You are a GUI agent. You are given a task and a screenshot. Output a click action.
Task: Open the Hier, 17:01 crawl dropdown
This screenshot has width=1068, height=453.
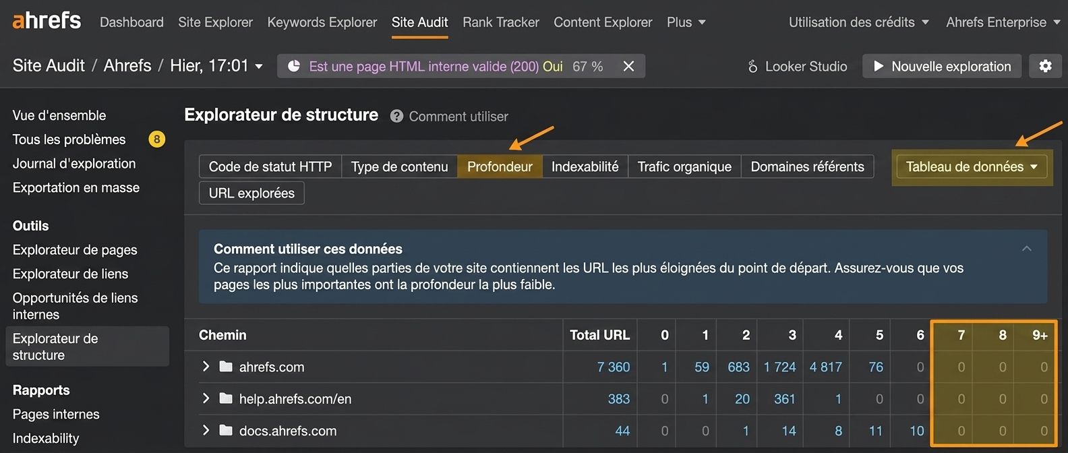tap(216, 65)
